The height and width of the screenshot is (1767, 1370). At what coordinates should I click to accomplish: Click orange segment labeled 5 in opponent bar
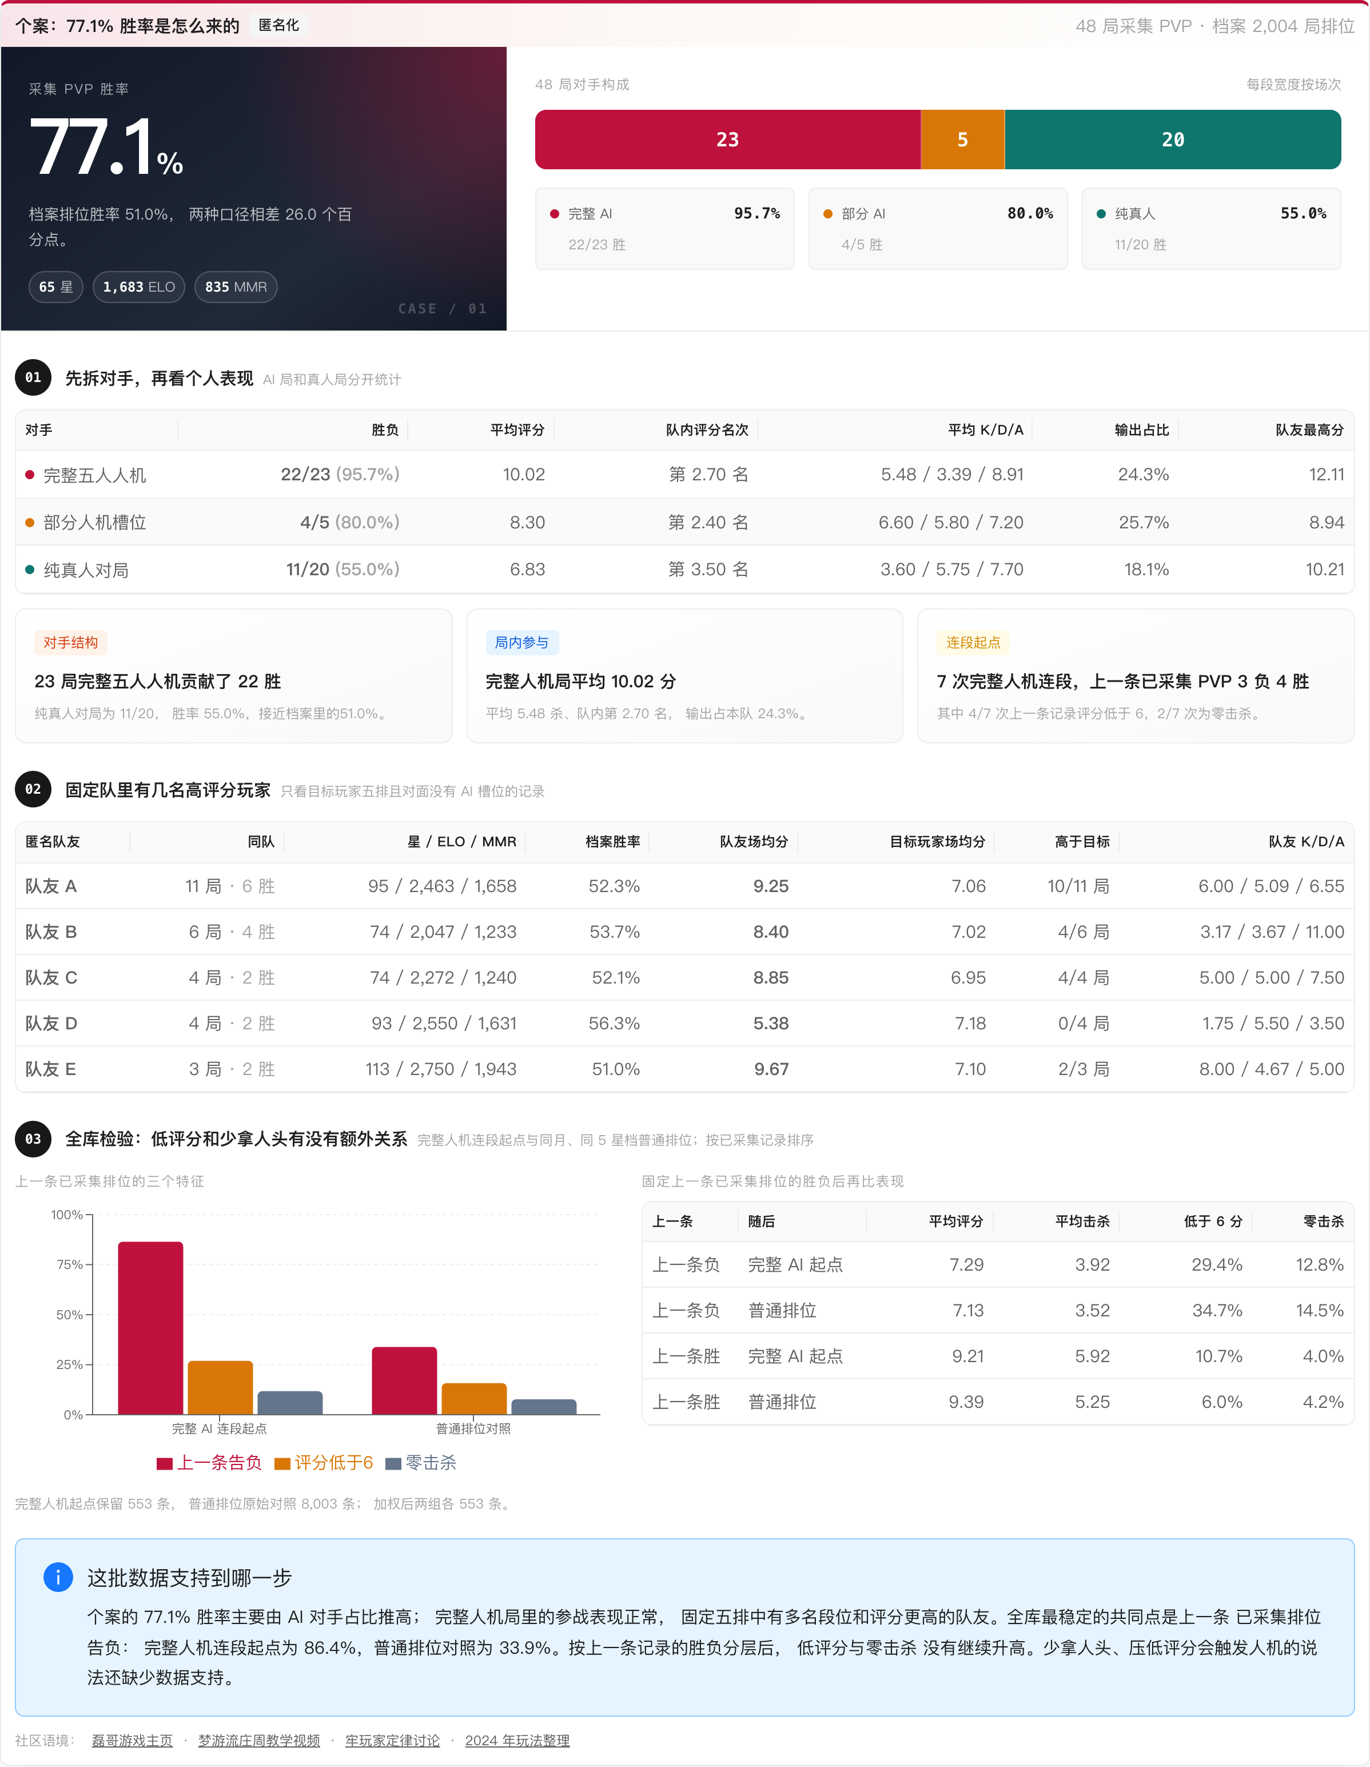(962, 139)
